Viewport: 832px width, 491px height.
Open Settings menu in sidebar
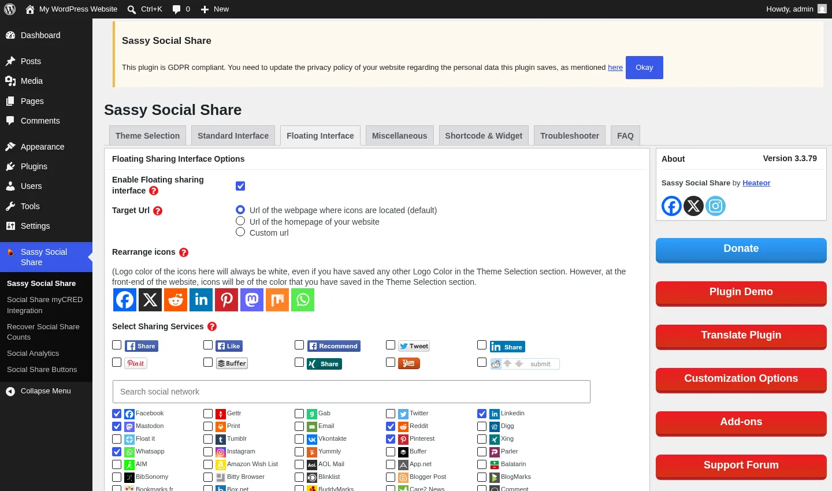pos(46,226)
